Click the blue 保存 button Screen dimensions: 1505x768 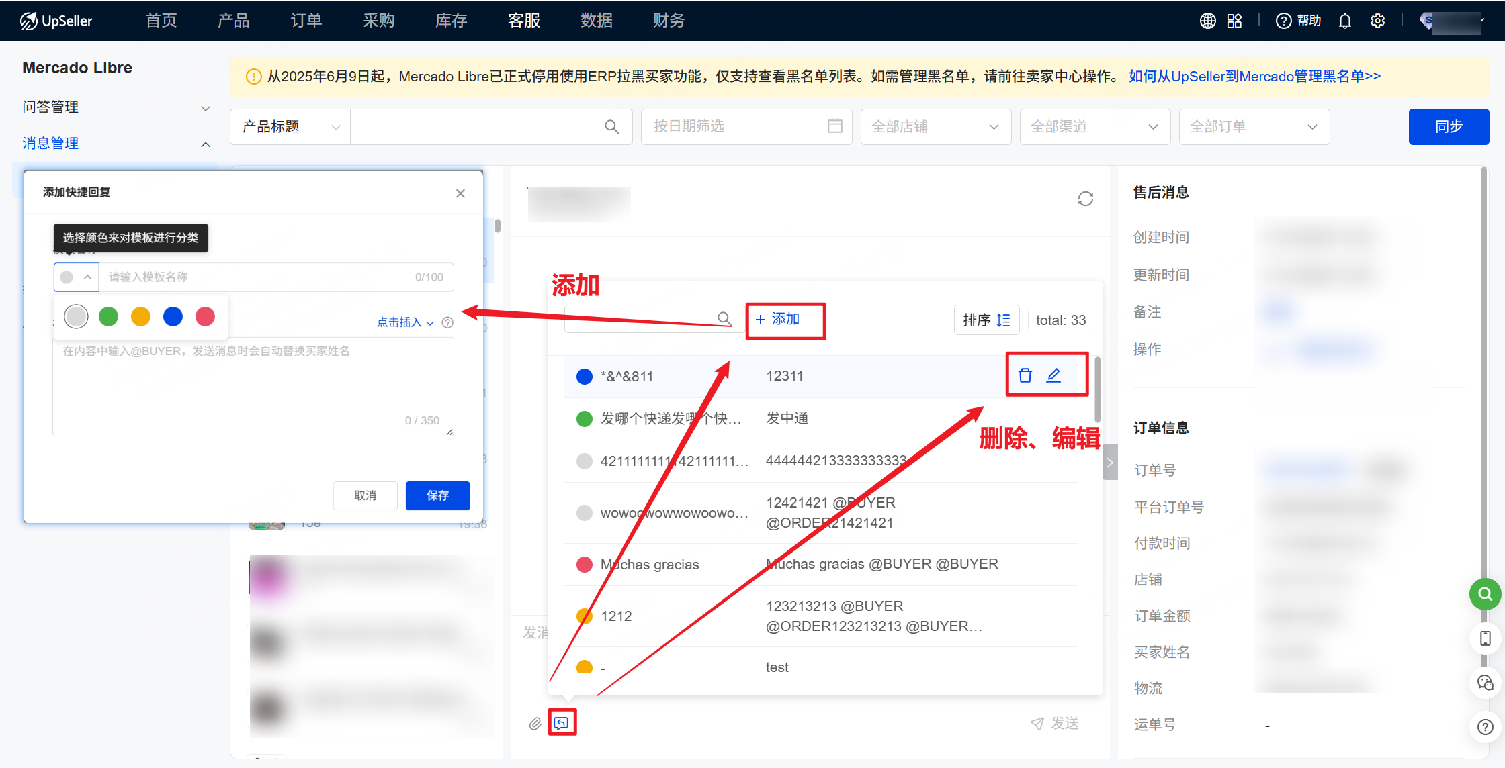point(437,495)
